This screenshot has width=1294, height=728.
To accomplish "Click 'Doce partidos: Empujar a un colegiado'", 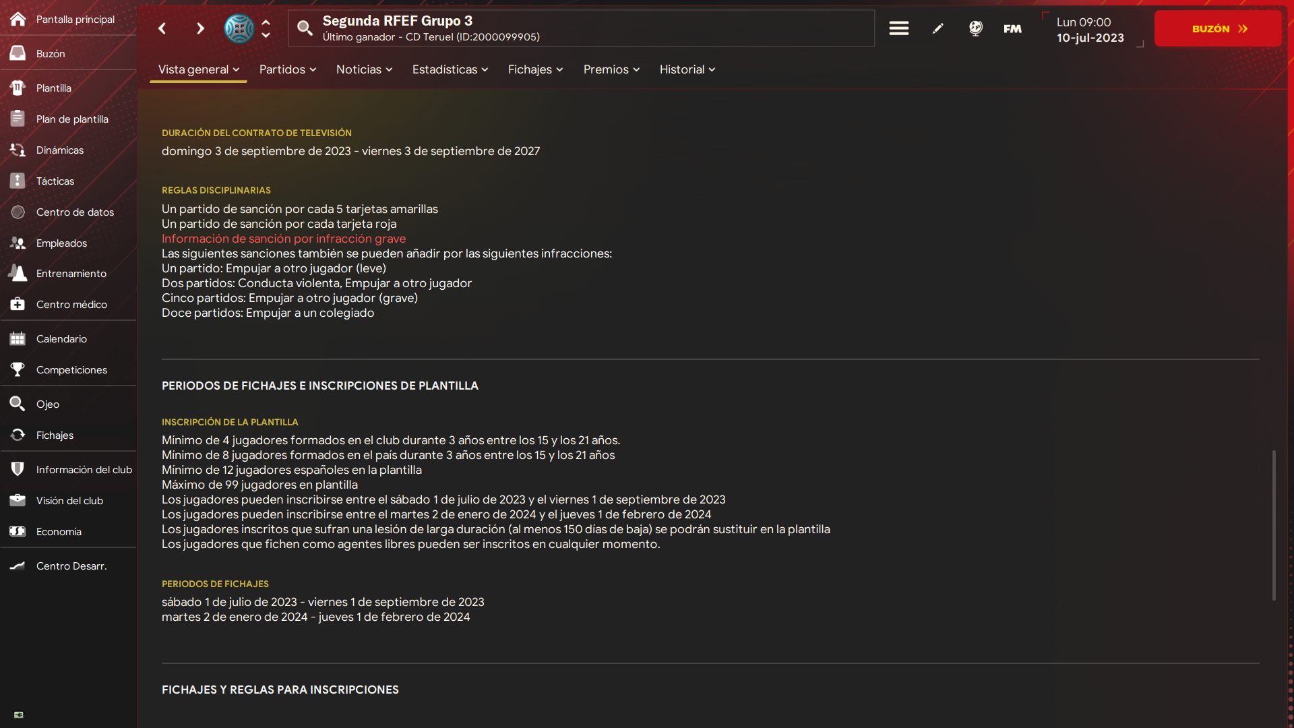I will pyautogui.click(x=268, y=313).
